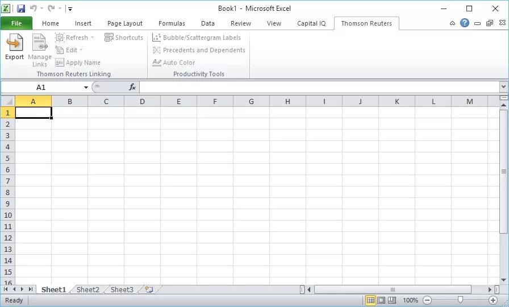Select row 12 header
509x307 pixels.
[x=8, y=238]
